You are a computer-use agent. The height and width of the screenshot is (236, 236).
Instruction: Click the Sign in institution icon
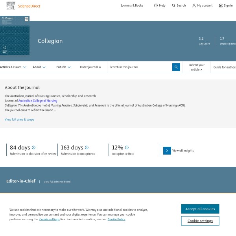221,6
